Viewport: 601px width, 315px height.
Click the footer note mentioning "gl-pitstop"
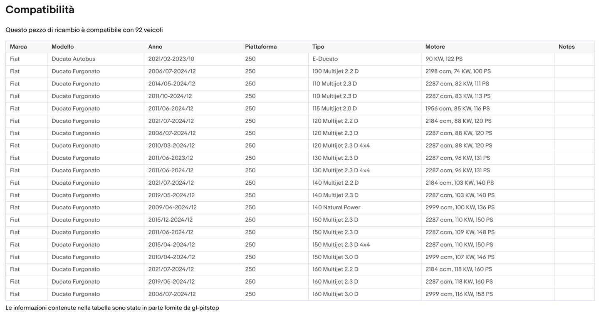[x=112, y=308]
